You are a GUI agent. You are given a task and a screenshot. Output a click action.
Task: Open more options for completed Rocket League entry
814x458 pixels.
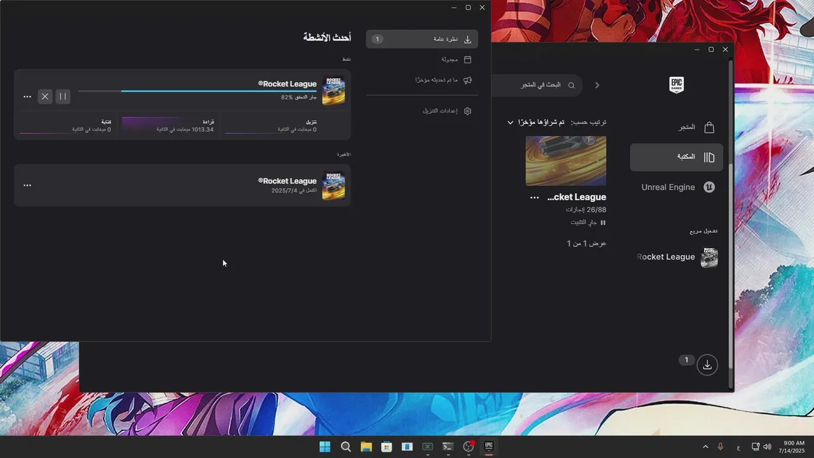tap(27, 185)
